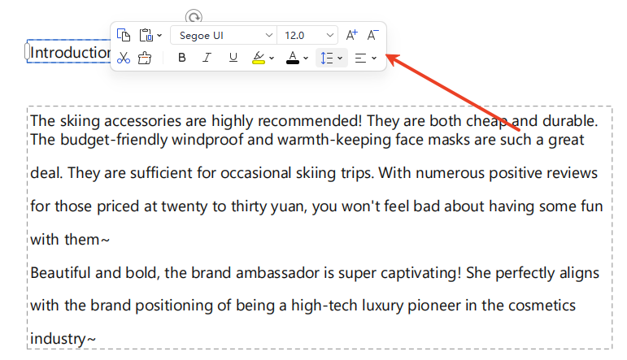Click the Format Painter brush icon
This screenshot has width=627, height=360.
145,58
